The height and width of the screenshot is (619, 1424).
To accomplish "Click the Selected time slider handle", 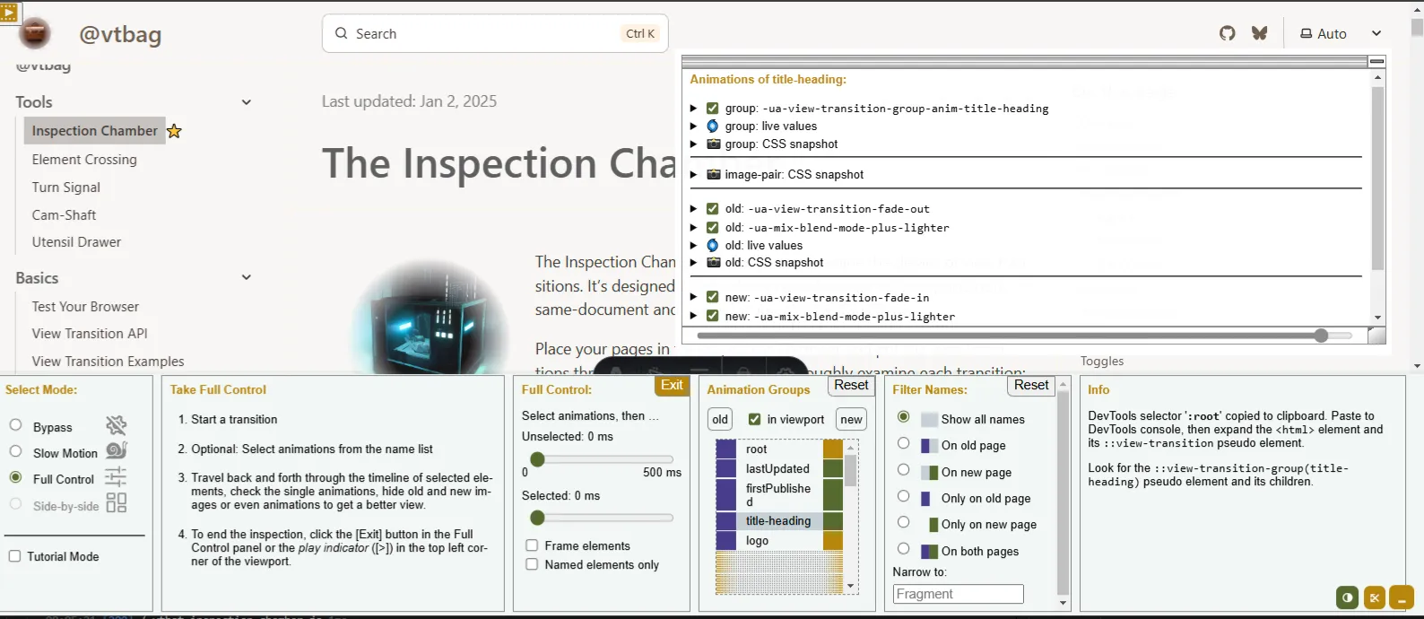I will point(537,518).
